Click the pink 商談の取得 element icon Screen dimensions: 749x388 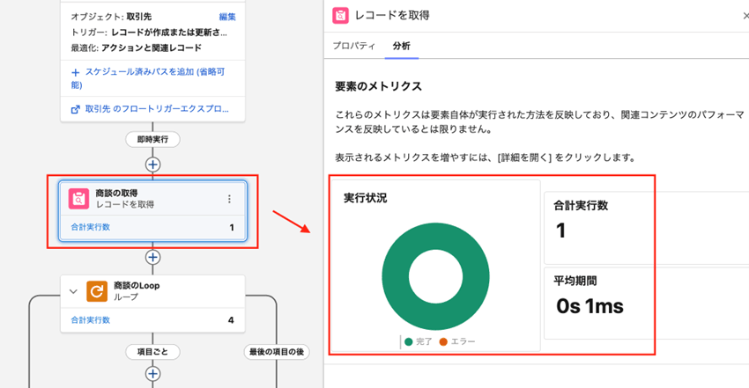click(79, 199)
